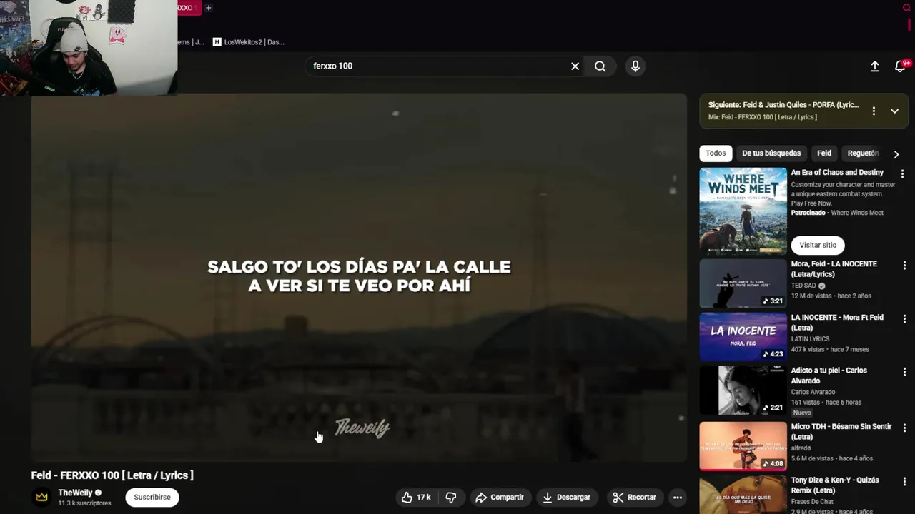
Task: Click the Siguiente PORFA next-up title
Action: 783,105
